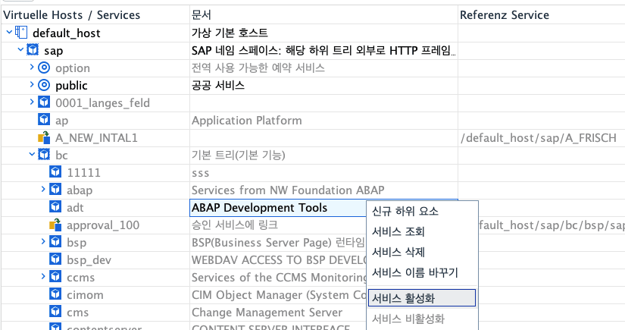625x330 pixels.
Task: Click the bsp_dev service cube icon
Action: pos(55,259)
